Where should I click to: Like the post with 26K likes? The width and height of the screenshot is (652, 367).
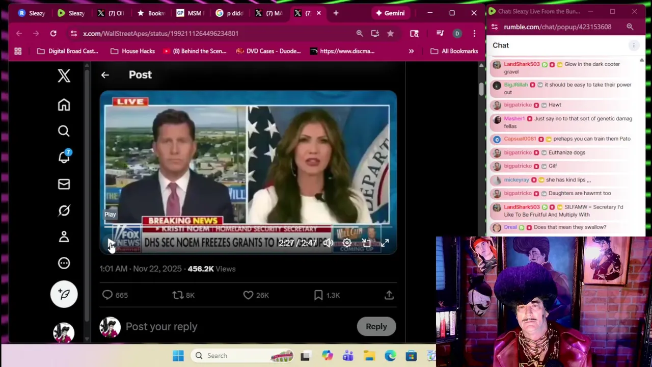(x=248, y=295)
